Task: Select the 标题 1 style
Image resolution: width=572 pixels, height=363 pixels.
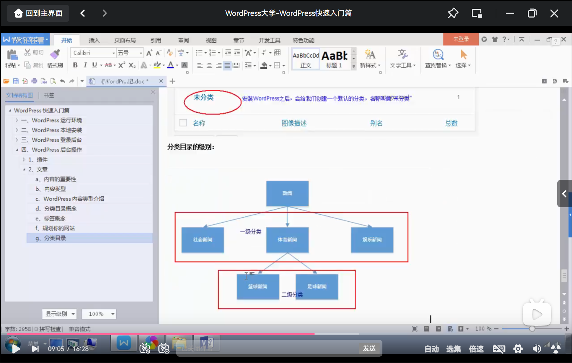Action: (334, 59)
